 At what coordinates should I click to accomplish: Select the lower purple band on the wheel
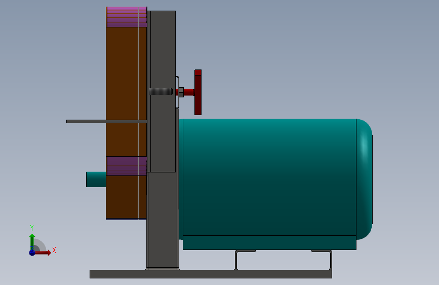pyautogui.click(x=127, y=166)
